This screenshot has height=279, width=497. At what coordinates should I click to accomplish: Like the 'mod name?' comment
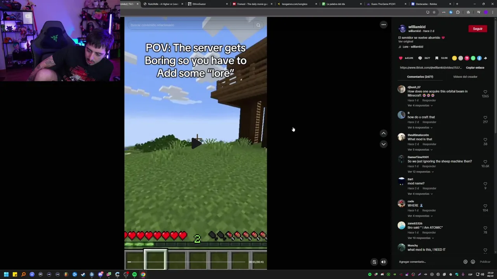(485, 184)
